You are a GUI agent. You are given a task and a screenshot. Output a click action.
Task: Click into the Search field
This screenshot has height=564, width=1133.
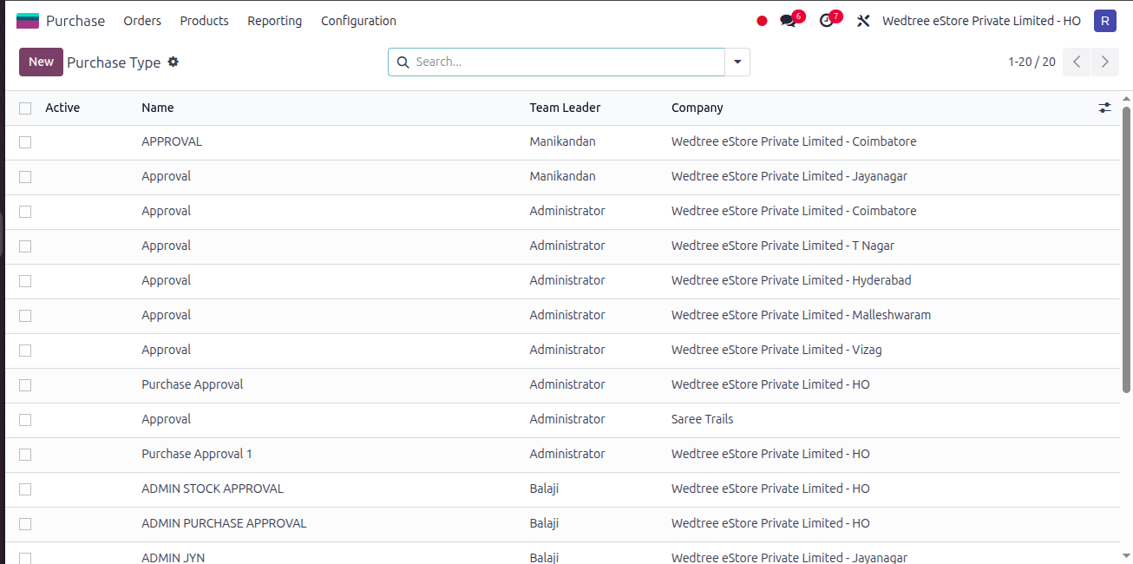click(x=567, y=62)
